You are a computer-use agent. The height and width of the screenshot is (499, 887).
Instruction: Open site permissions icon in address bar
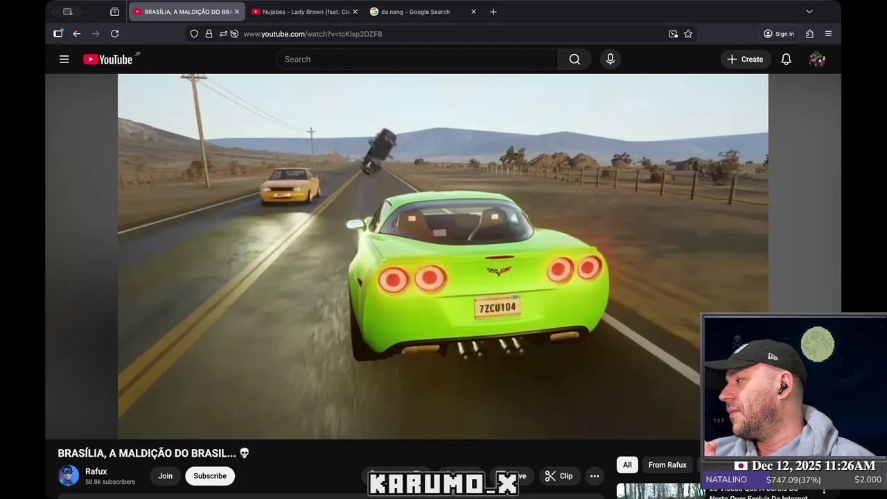tap(223, 34)
